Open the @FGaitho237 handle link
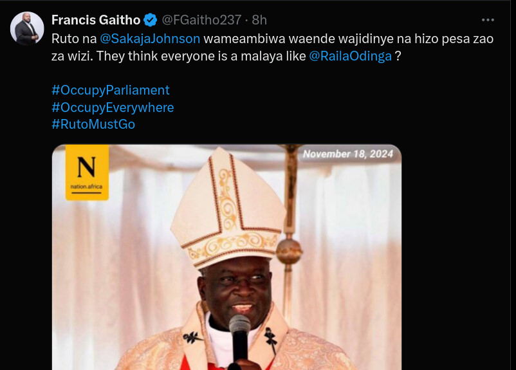The height and width of the screenshot is (370, 516). coord(201,20)
